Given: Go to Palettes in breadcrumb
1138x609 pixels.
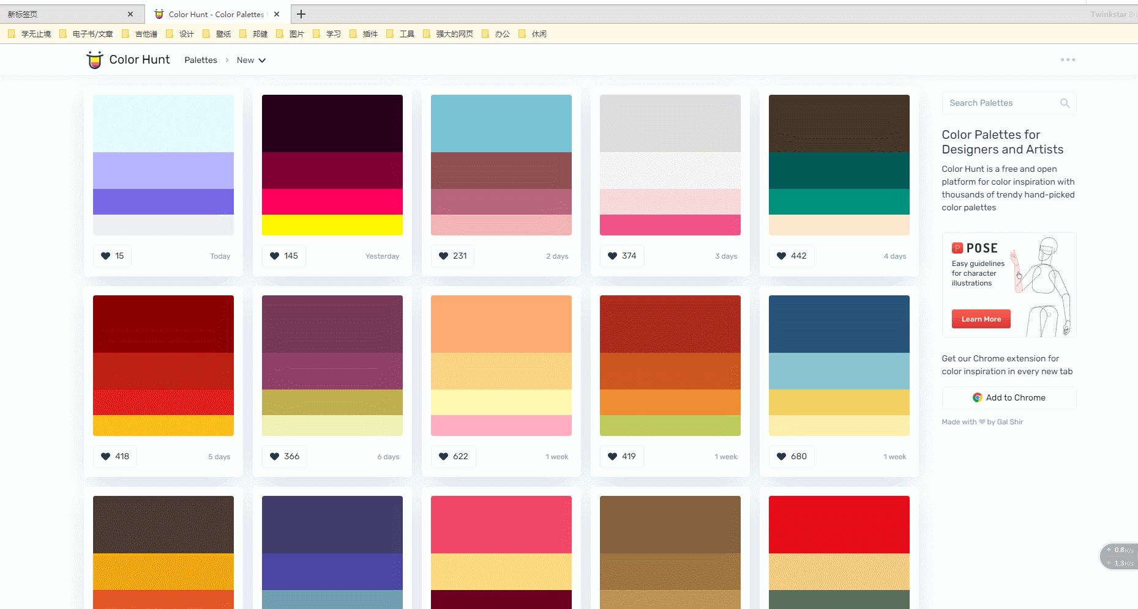Looking at the screenshot, I should pyautogui.click(x=201, y=60).
